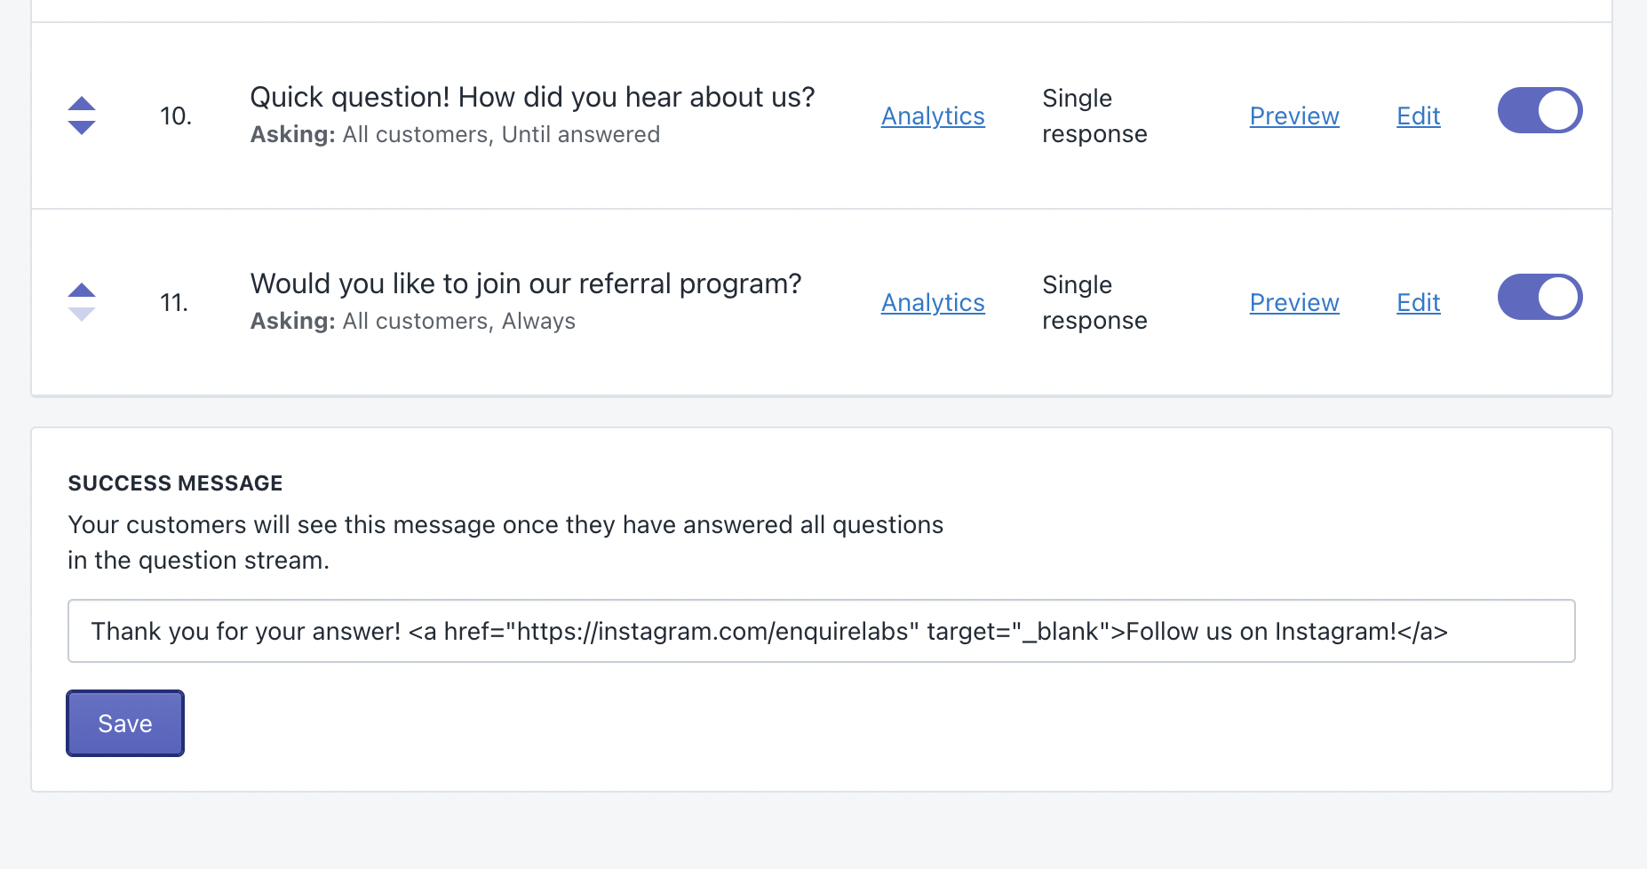Preview the referral program question
Image resolution: width=1647 pixels, height=869 pixels.
point(1293,303)
